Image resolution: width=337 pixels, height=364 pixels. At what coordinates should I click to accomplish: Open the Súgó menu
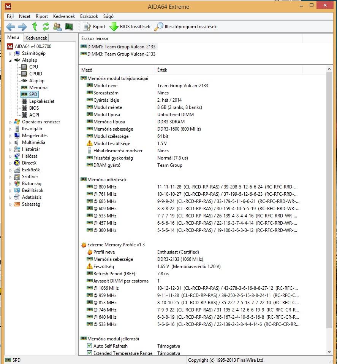tap(108, 16)
